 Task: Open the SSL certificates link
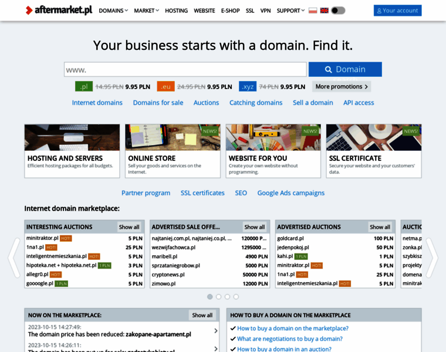click(202, 193)
